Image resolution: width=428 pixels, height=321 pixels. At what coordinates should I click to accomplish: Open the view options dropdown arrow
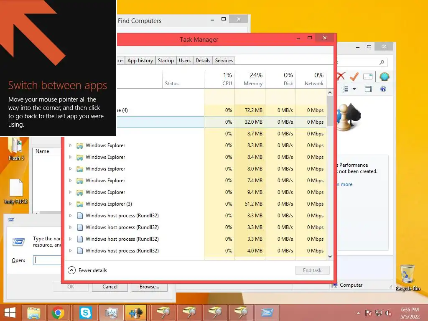click(354, 89)
